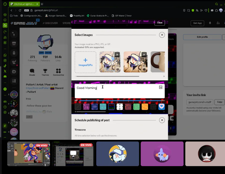The height and width of the screenshot is (174, 225).
Task: Reload the page
Action: (x=20, y=10)
